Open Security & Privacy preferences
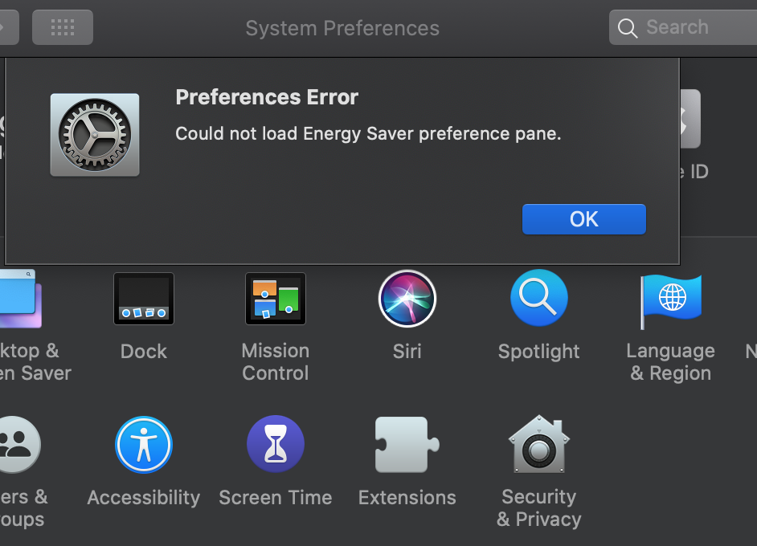This screenshot has width=757, height=546. 538,444
